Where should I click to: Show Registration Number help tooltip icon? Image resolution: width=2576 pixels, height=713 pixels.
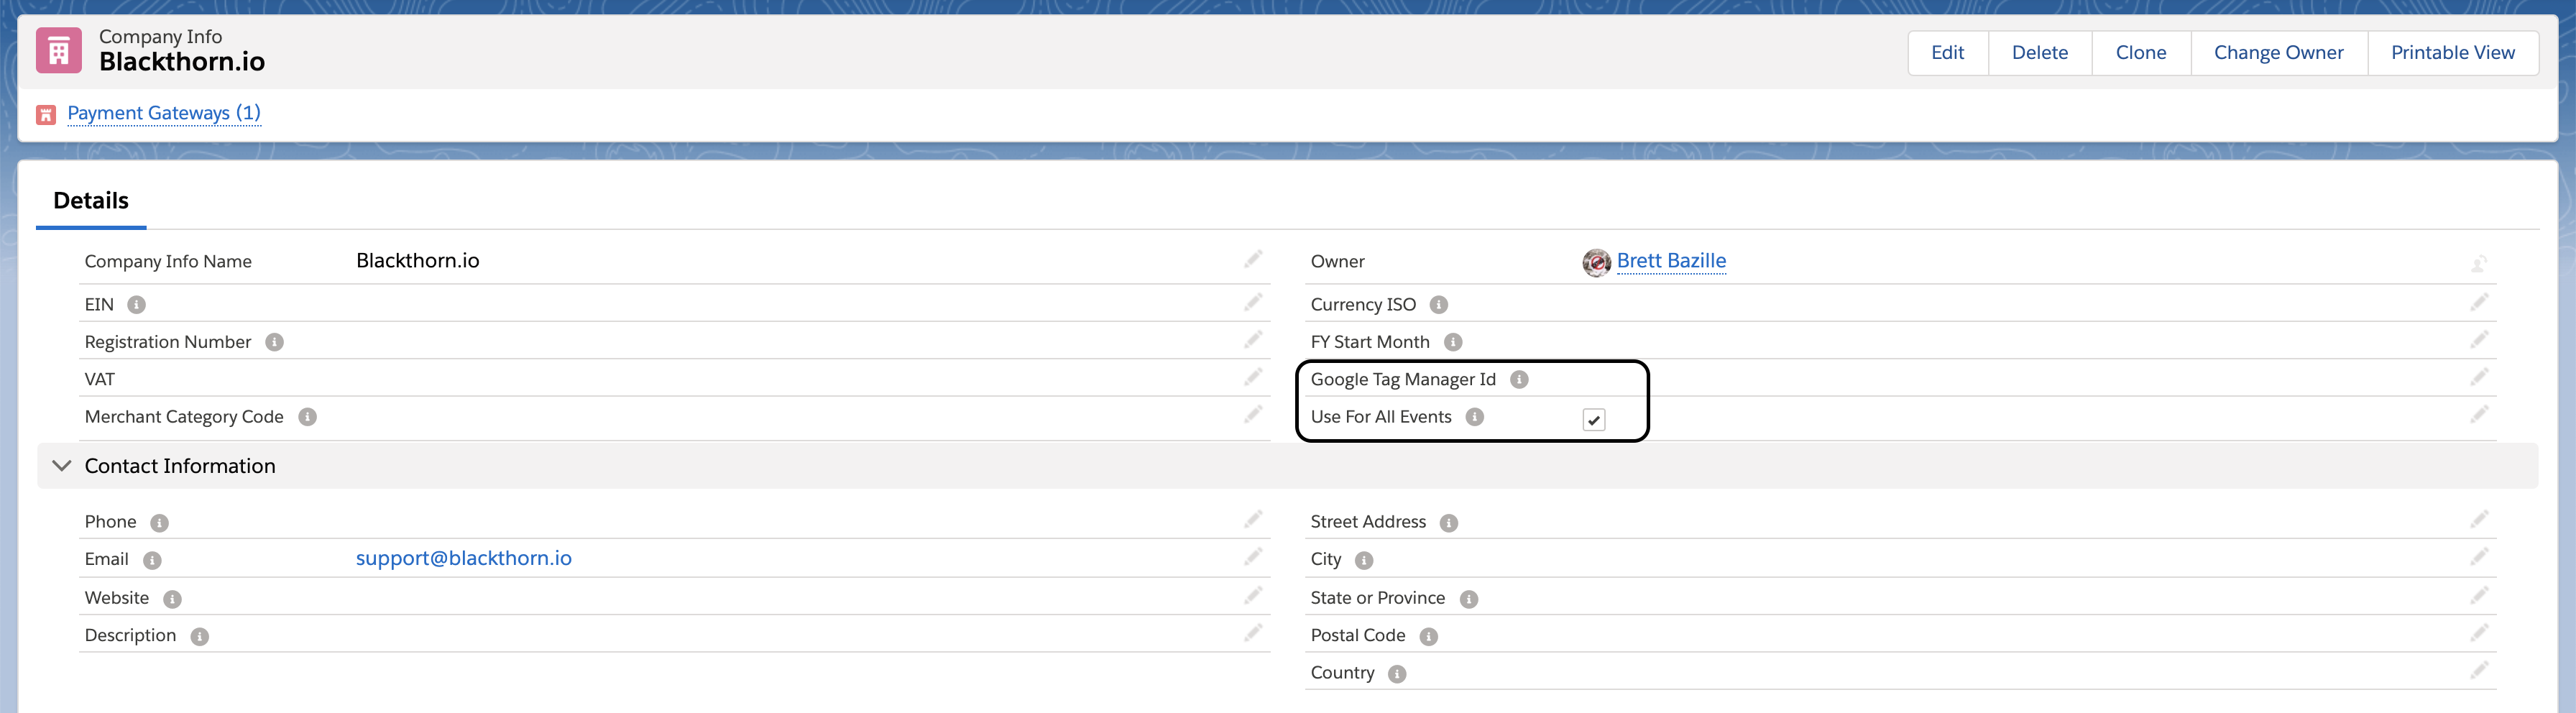point(274,342)
